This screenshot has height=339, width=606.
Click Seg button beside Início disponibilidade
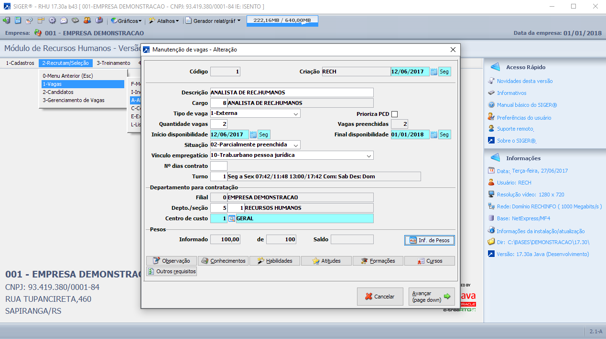click(x=264, y=134)
